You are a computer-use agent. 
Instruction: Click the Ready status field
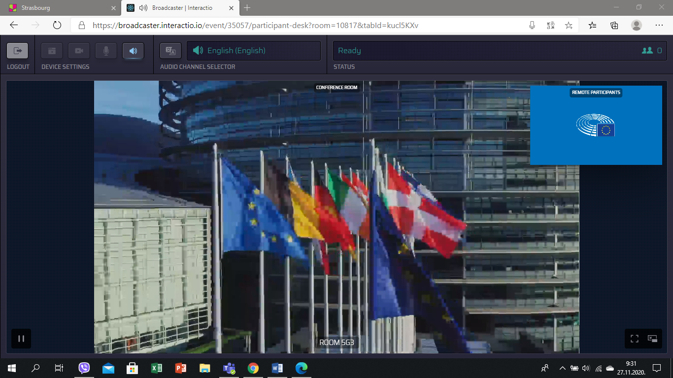click(x=500, y=51)
